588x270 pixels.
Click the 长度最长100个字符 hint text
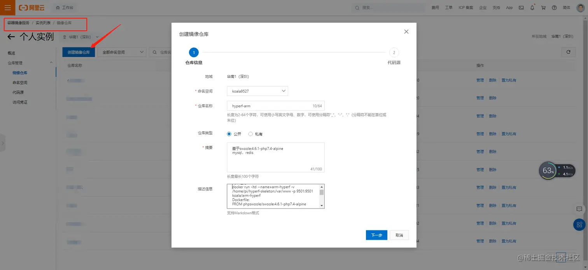[x=243, y=176]
